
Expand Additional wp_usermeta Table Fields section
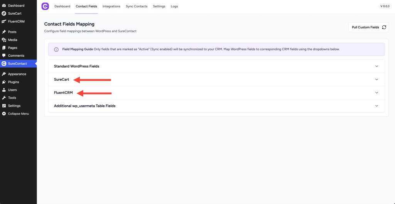click(376, 106)
